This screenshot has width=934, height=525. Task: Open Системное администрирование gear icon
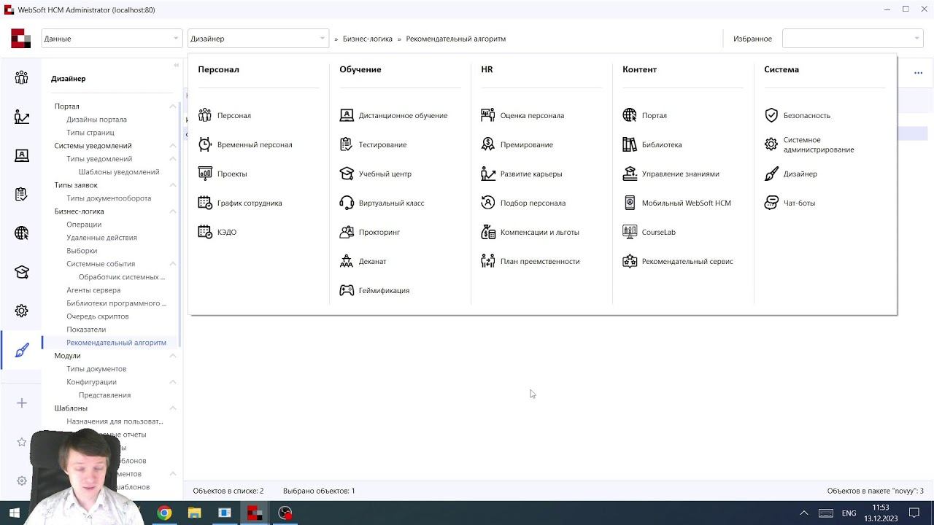[x=771, y=144]
